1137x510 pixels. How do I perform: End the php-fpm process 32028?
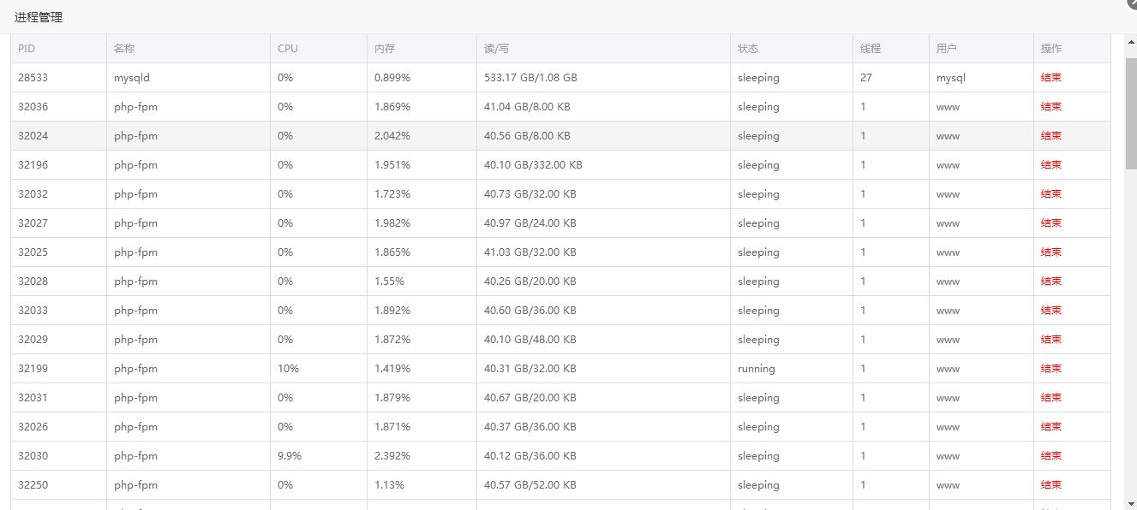[1050, 282]
